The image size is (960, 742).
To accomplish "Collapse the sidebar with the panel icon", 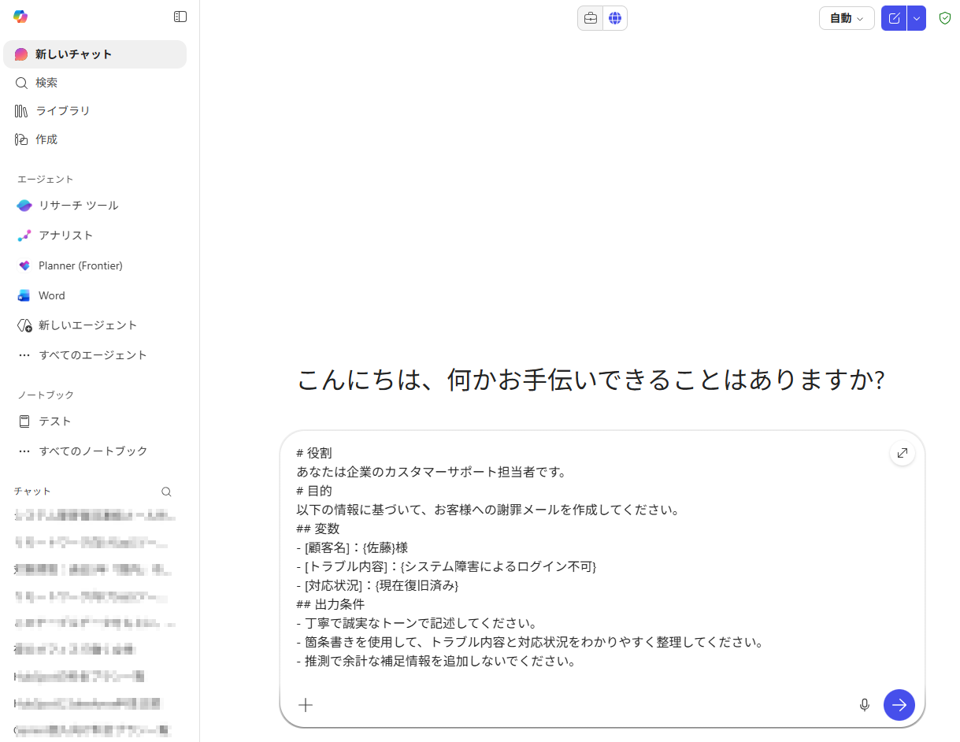I will tap(180, 17).
